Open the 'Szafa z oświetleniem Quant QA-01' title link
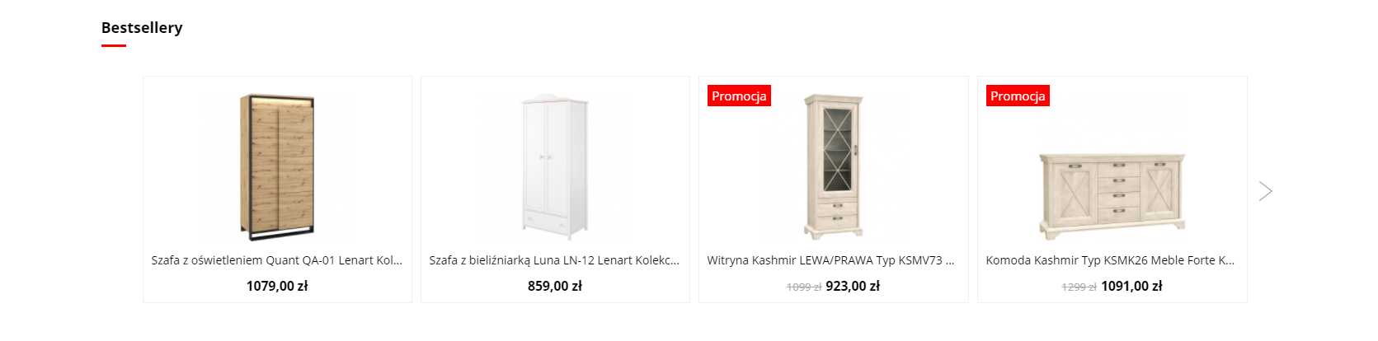1378x341 pixels. [277, 260]
